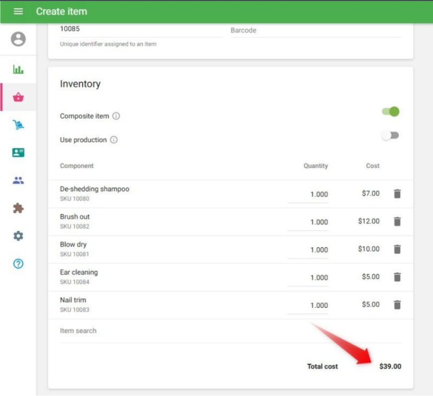433x396 pixels.
Task: Disable the Composite item toggle
Action: (390, 112)
